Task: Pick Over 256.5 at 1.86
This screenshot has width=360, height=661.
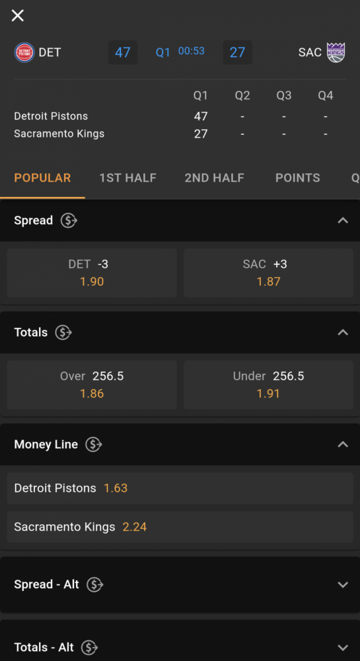Action: 92,385
